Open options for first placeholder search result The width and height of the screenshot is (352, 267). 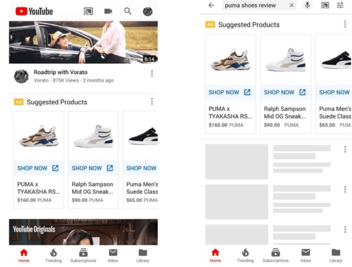click(x=345, y=149)
